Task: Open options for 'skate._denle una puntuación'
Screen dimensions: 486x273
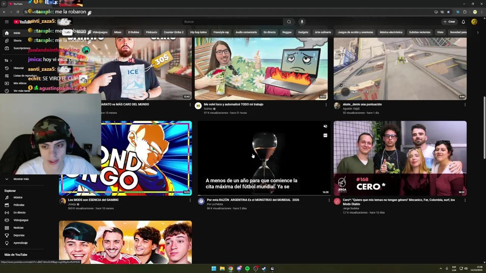Action: (x=465, y=105)
